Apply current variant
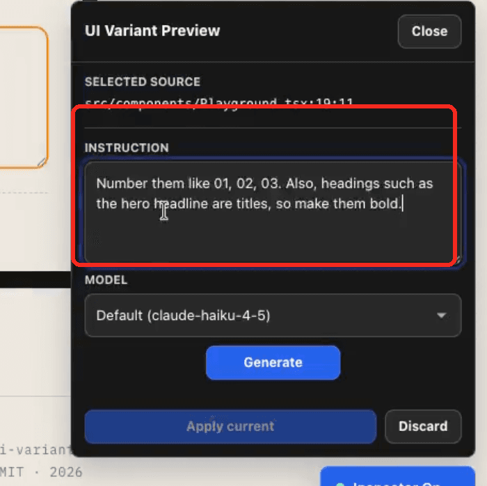This screenshot has width=487, height=486. pos(230,426)
